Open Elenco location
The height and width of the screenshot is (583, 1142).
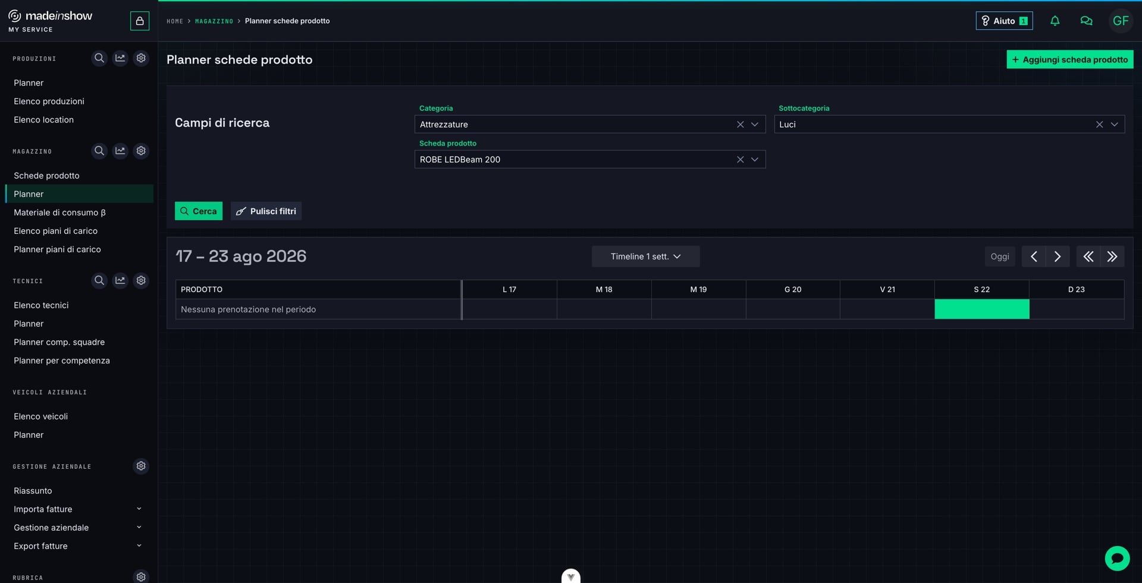[x=43, y=120]
